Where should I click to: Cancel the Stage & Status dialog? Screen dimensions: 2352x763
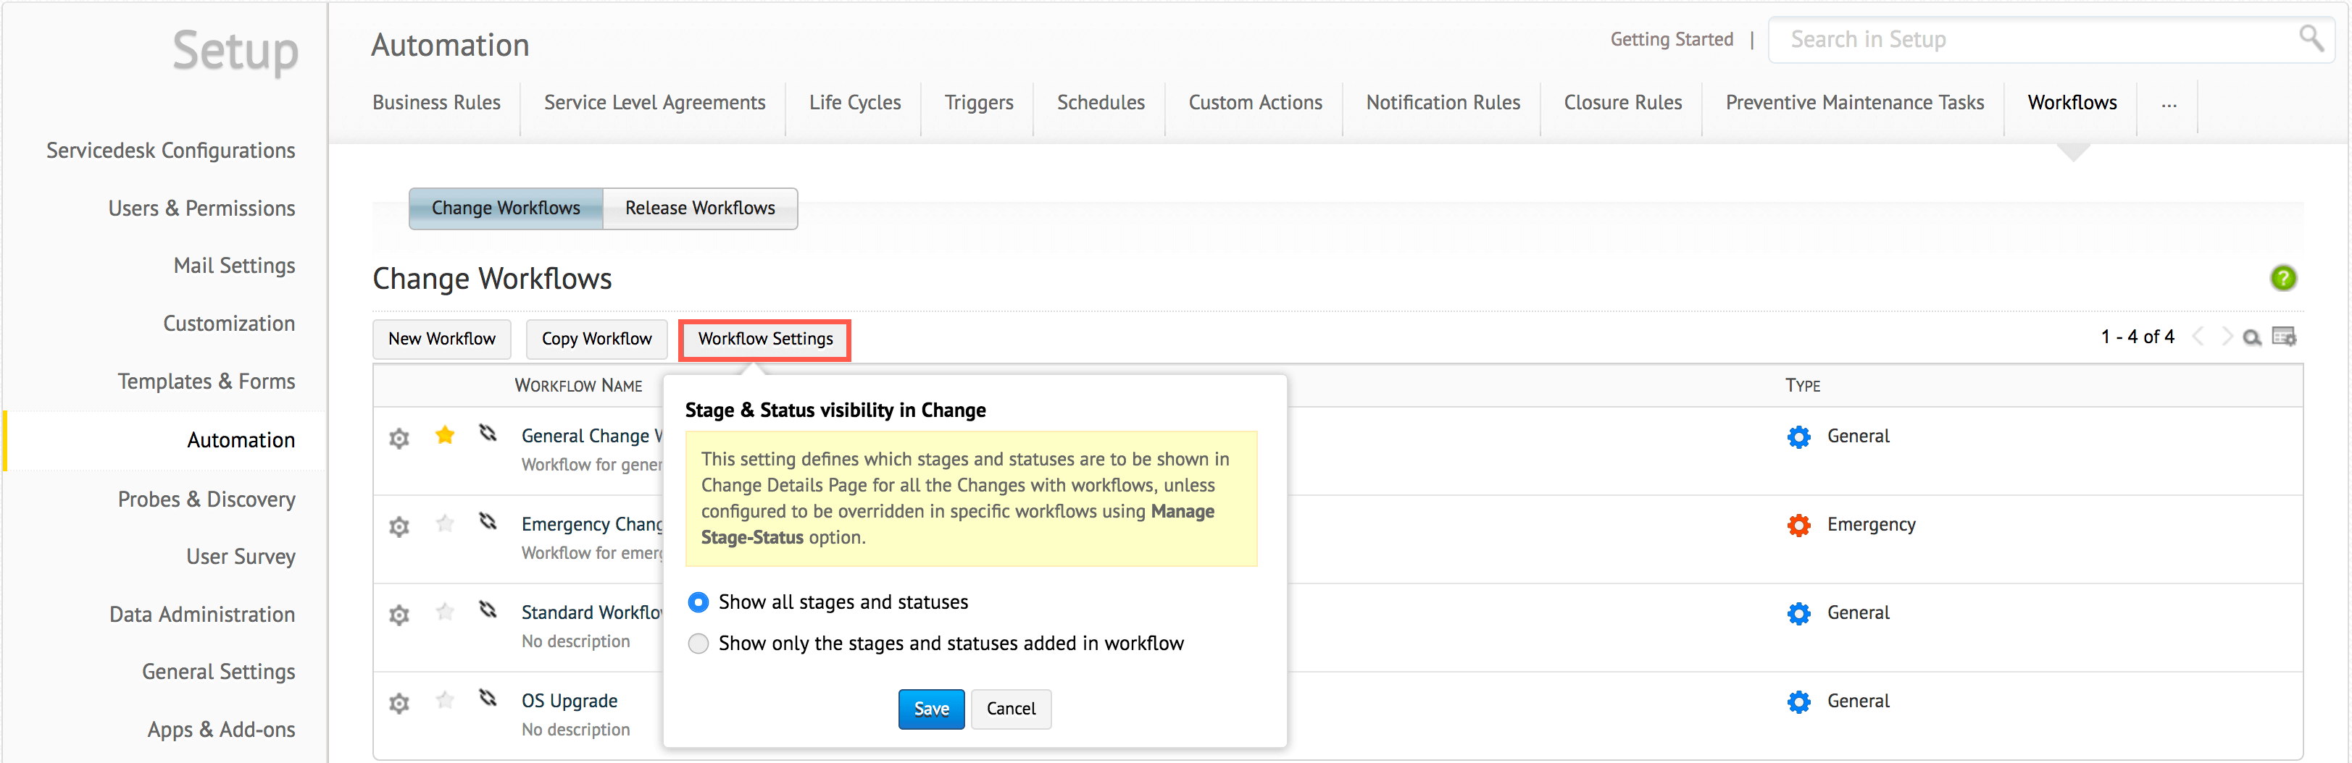click(1011, 709)
